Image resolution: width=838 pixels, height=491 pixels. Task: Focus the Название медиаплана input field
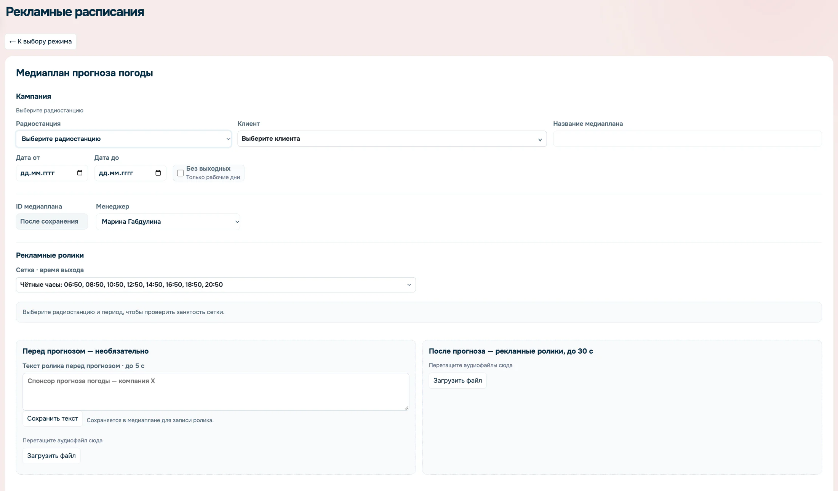pyautogui.click(x=687, y=139)
